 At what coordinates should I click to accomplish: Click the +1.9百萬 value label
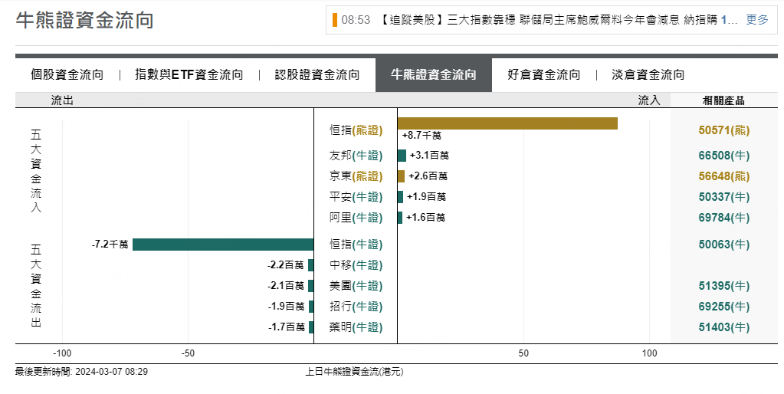tap(427, 197)
